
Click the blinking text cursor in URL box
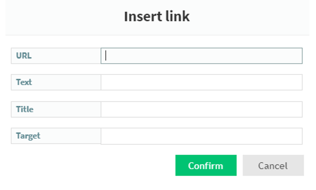(x=106, y=56)
